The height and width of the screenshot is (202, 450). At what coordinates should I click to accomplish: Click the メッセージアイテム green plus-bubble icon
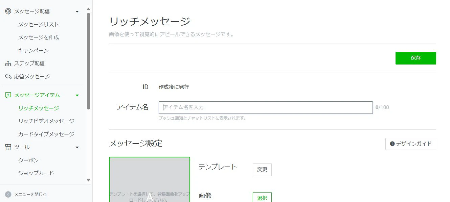(x=8, y=95)
